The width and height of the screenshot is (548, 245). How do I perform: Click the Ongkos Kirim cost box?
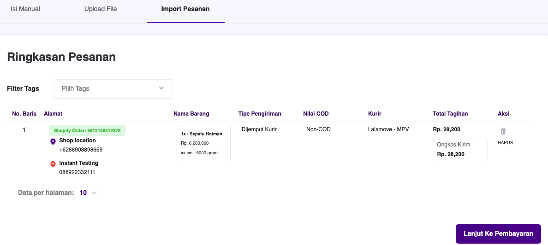click(x=460, y=149)
